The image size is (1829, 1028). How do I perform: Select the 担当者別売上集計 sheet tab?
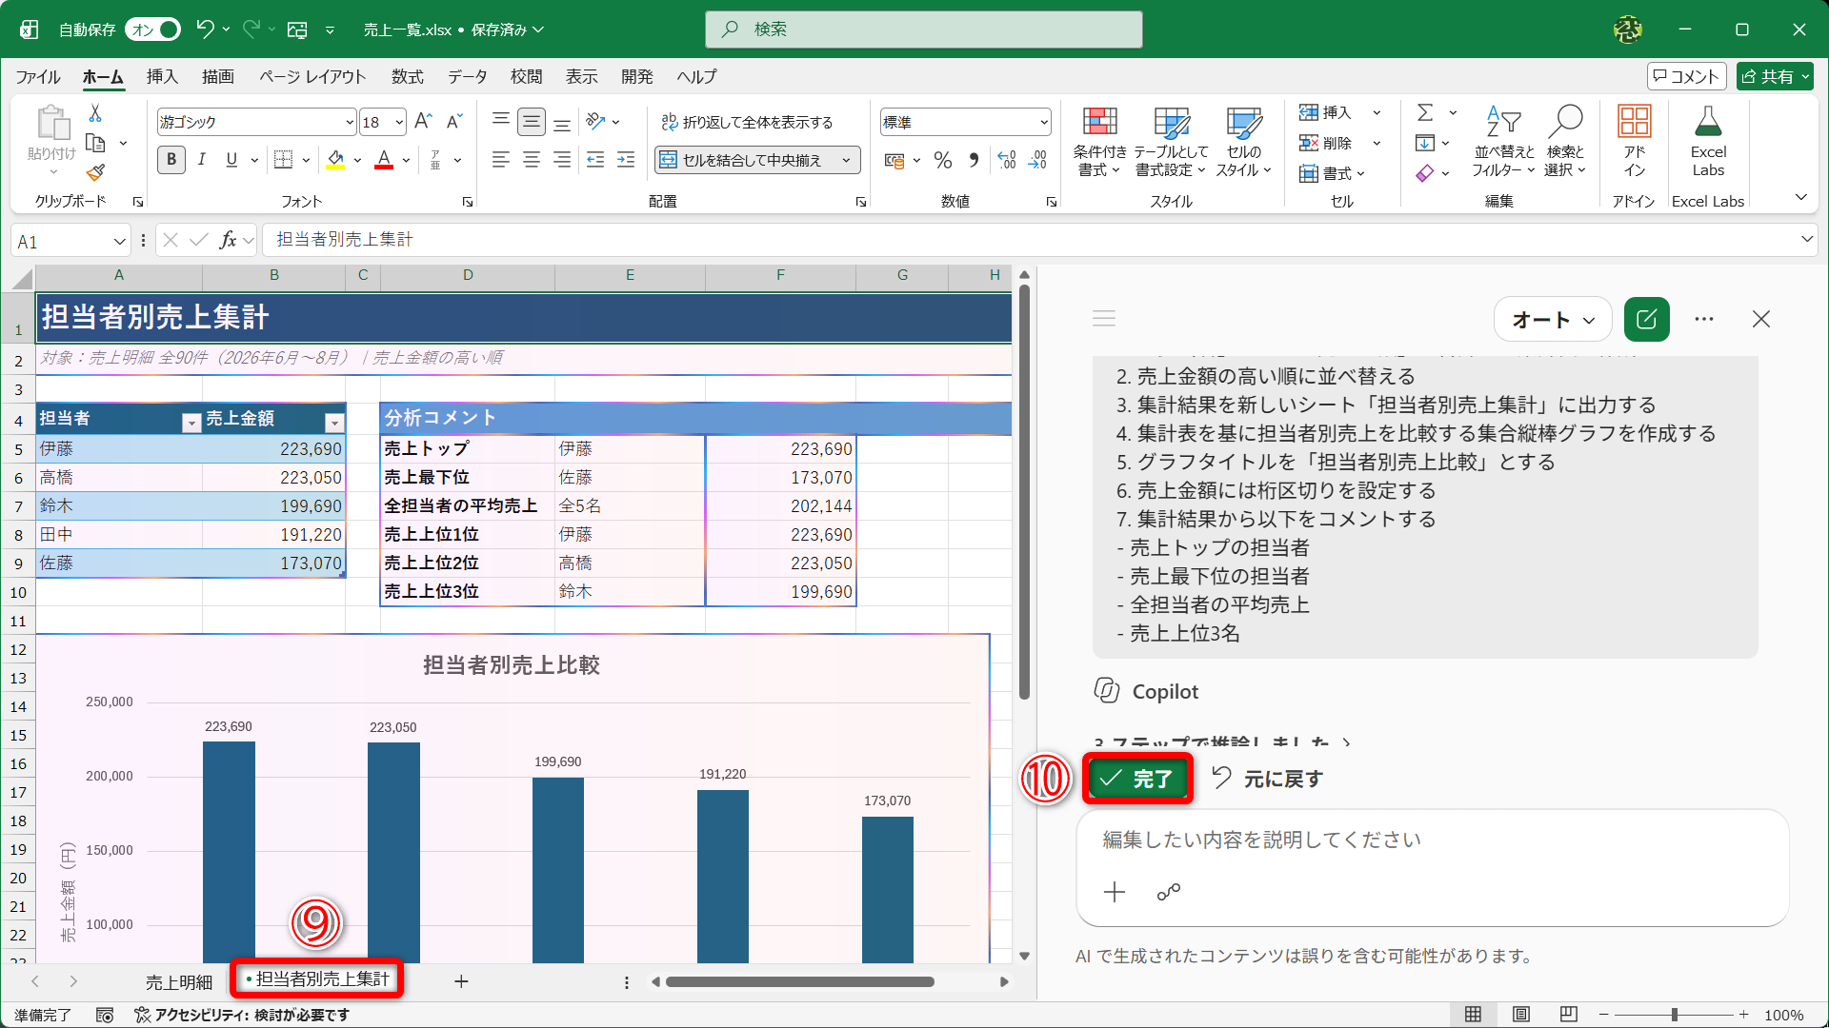point(318,979)
